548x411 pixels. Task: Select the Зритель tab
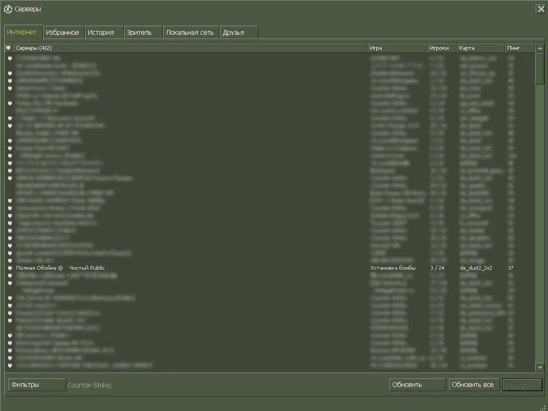pyautogui.click(x=142, y=33)
